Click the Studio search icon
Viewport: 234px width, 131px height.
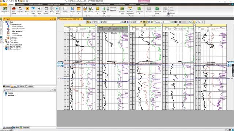[91, 10]
